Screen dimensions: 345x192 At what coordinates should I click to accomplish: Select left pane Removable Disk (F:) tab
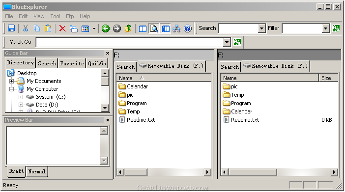tap(172, 66)
